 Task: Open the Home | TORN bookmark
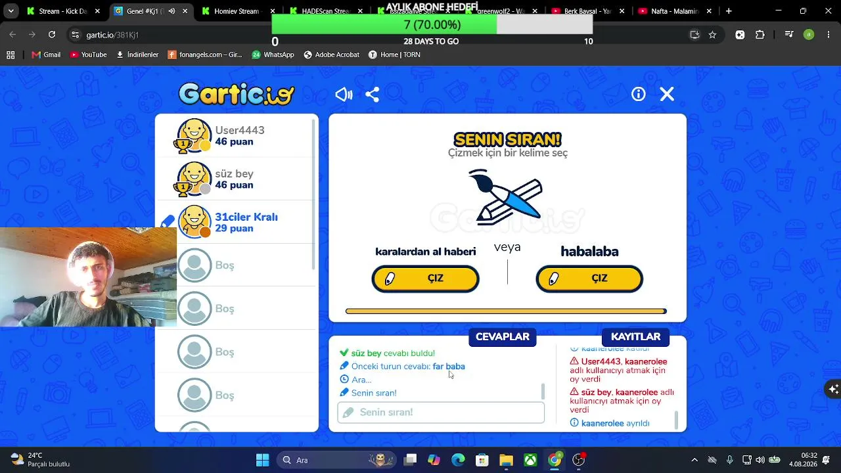point(394,55)
